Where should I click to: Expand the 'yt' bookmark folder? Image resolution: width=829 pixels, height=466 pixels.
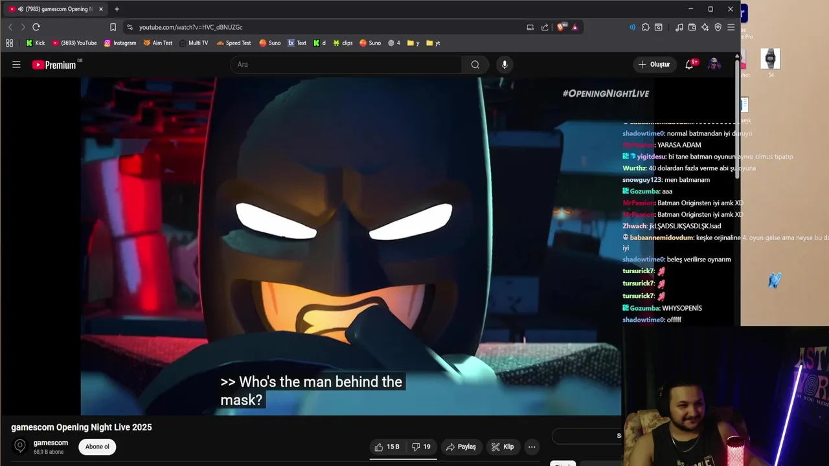[x=433, y=43]
